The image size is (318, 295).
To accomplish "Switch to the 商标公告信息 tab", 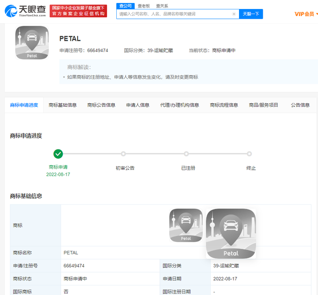I will click(101, 105).
